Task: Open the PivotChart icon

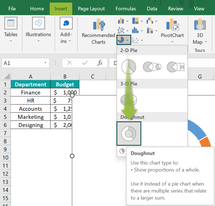Action: (x=172, y=24)
